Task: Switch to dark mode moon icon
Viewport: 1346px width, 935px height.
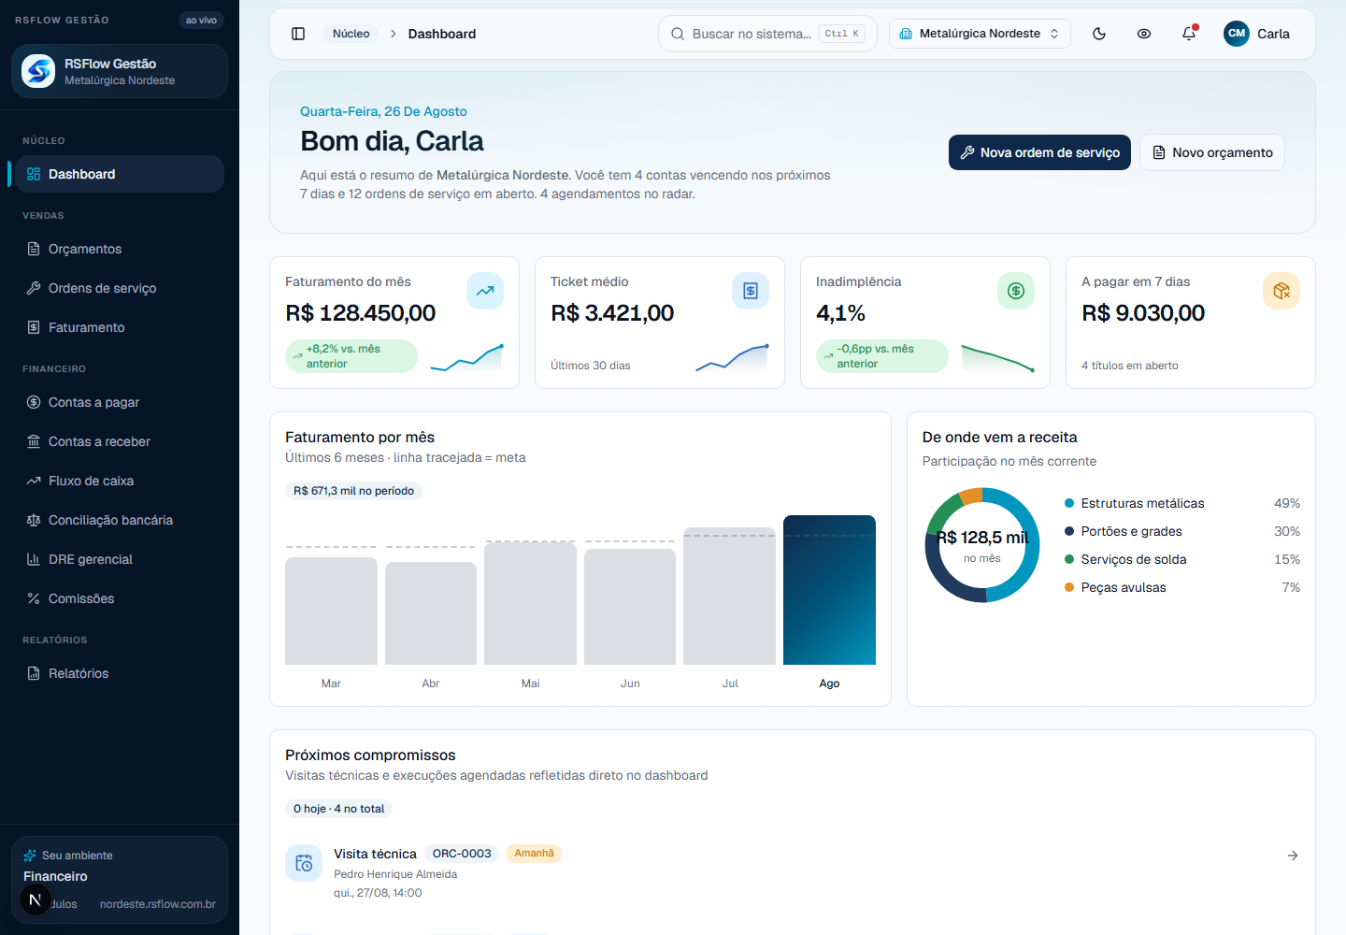Action: [1099, 34]
